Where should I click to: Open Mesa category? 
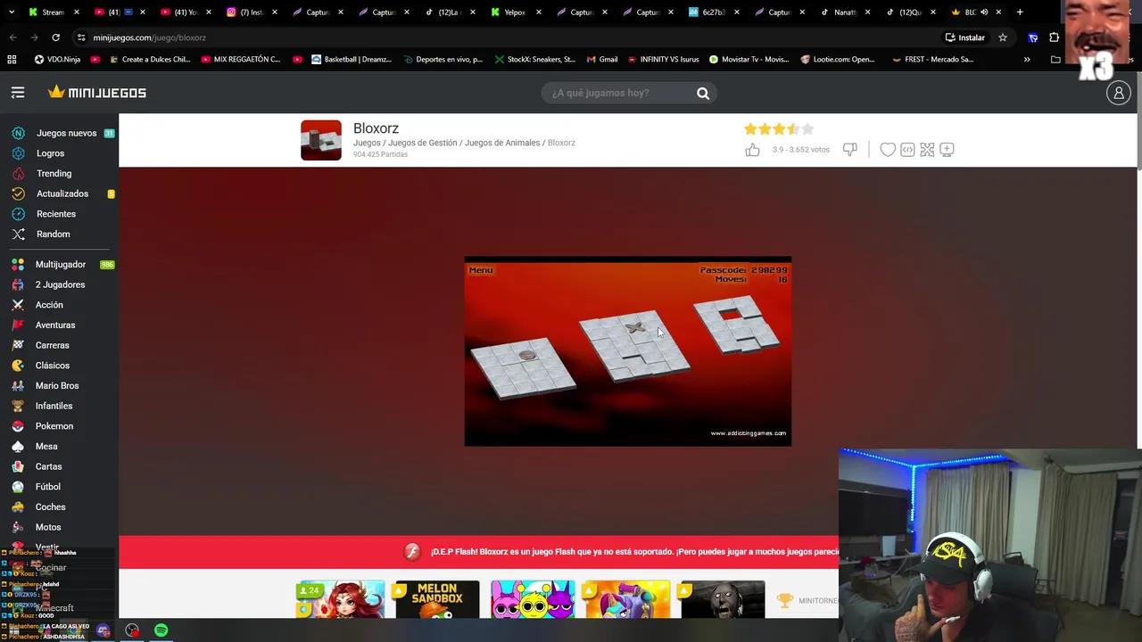tap(46, 447)
